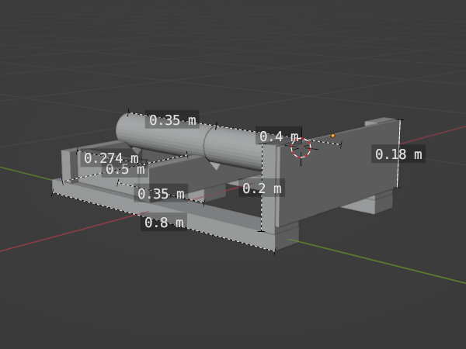Click the 0.35 m label beneath the 0.5 m label
The height and width of the screenshot is (349, 466).
[x=161, y=193]
